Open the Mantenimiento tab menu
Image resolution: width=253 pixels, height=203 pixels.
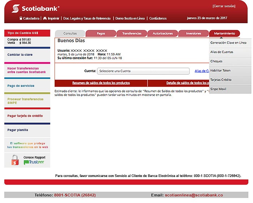[224, 33]
